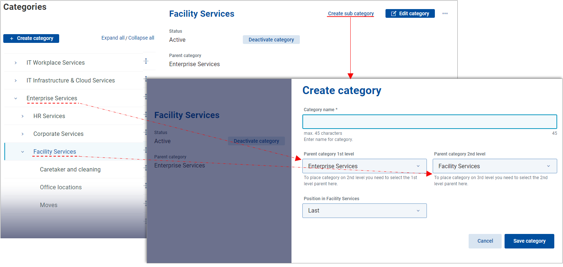The width and height of the screenshot is (563, 267).
Task: Click the Save category button
Action: pyautogui.click(x=529, y=241)
